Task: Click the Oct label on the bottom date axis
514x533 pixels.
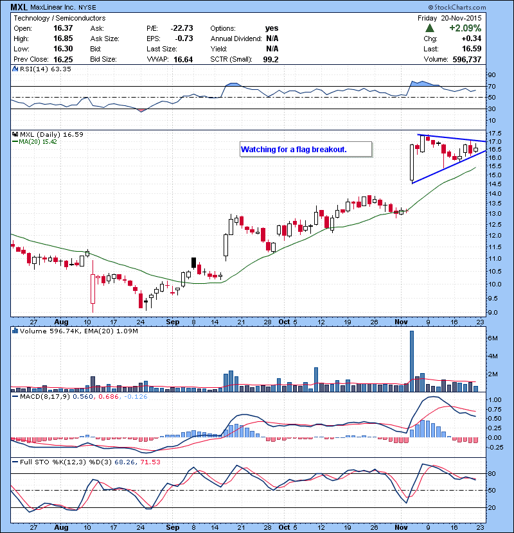Action: (x=285, y=527)
